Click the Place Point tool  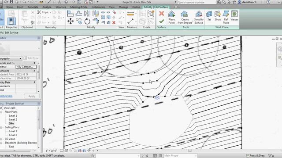pyautogui.click(x=171, y=18)
